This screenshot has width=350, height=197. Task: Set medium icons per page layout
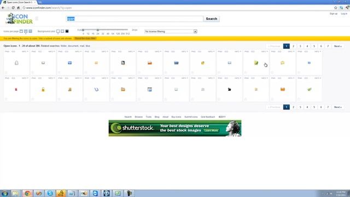click(26, 31)
